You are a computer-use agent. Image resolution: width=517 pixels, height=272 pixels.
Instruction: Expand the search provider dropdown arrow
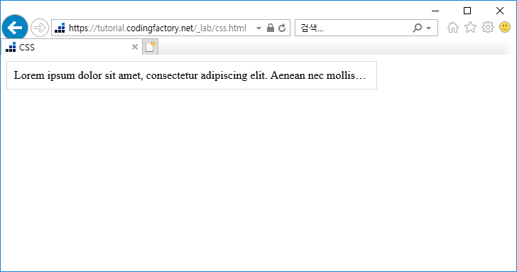pos(429,28)
